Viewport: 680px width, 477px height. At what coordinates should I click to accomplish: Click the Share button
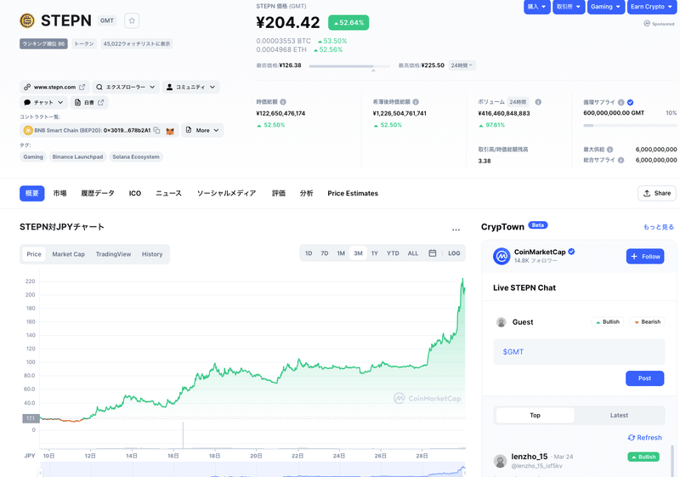[657, 193]
